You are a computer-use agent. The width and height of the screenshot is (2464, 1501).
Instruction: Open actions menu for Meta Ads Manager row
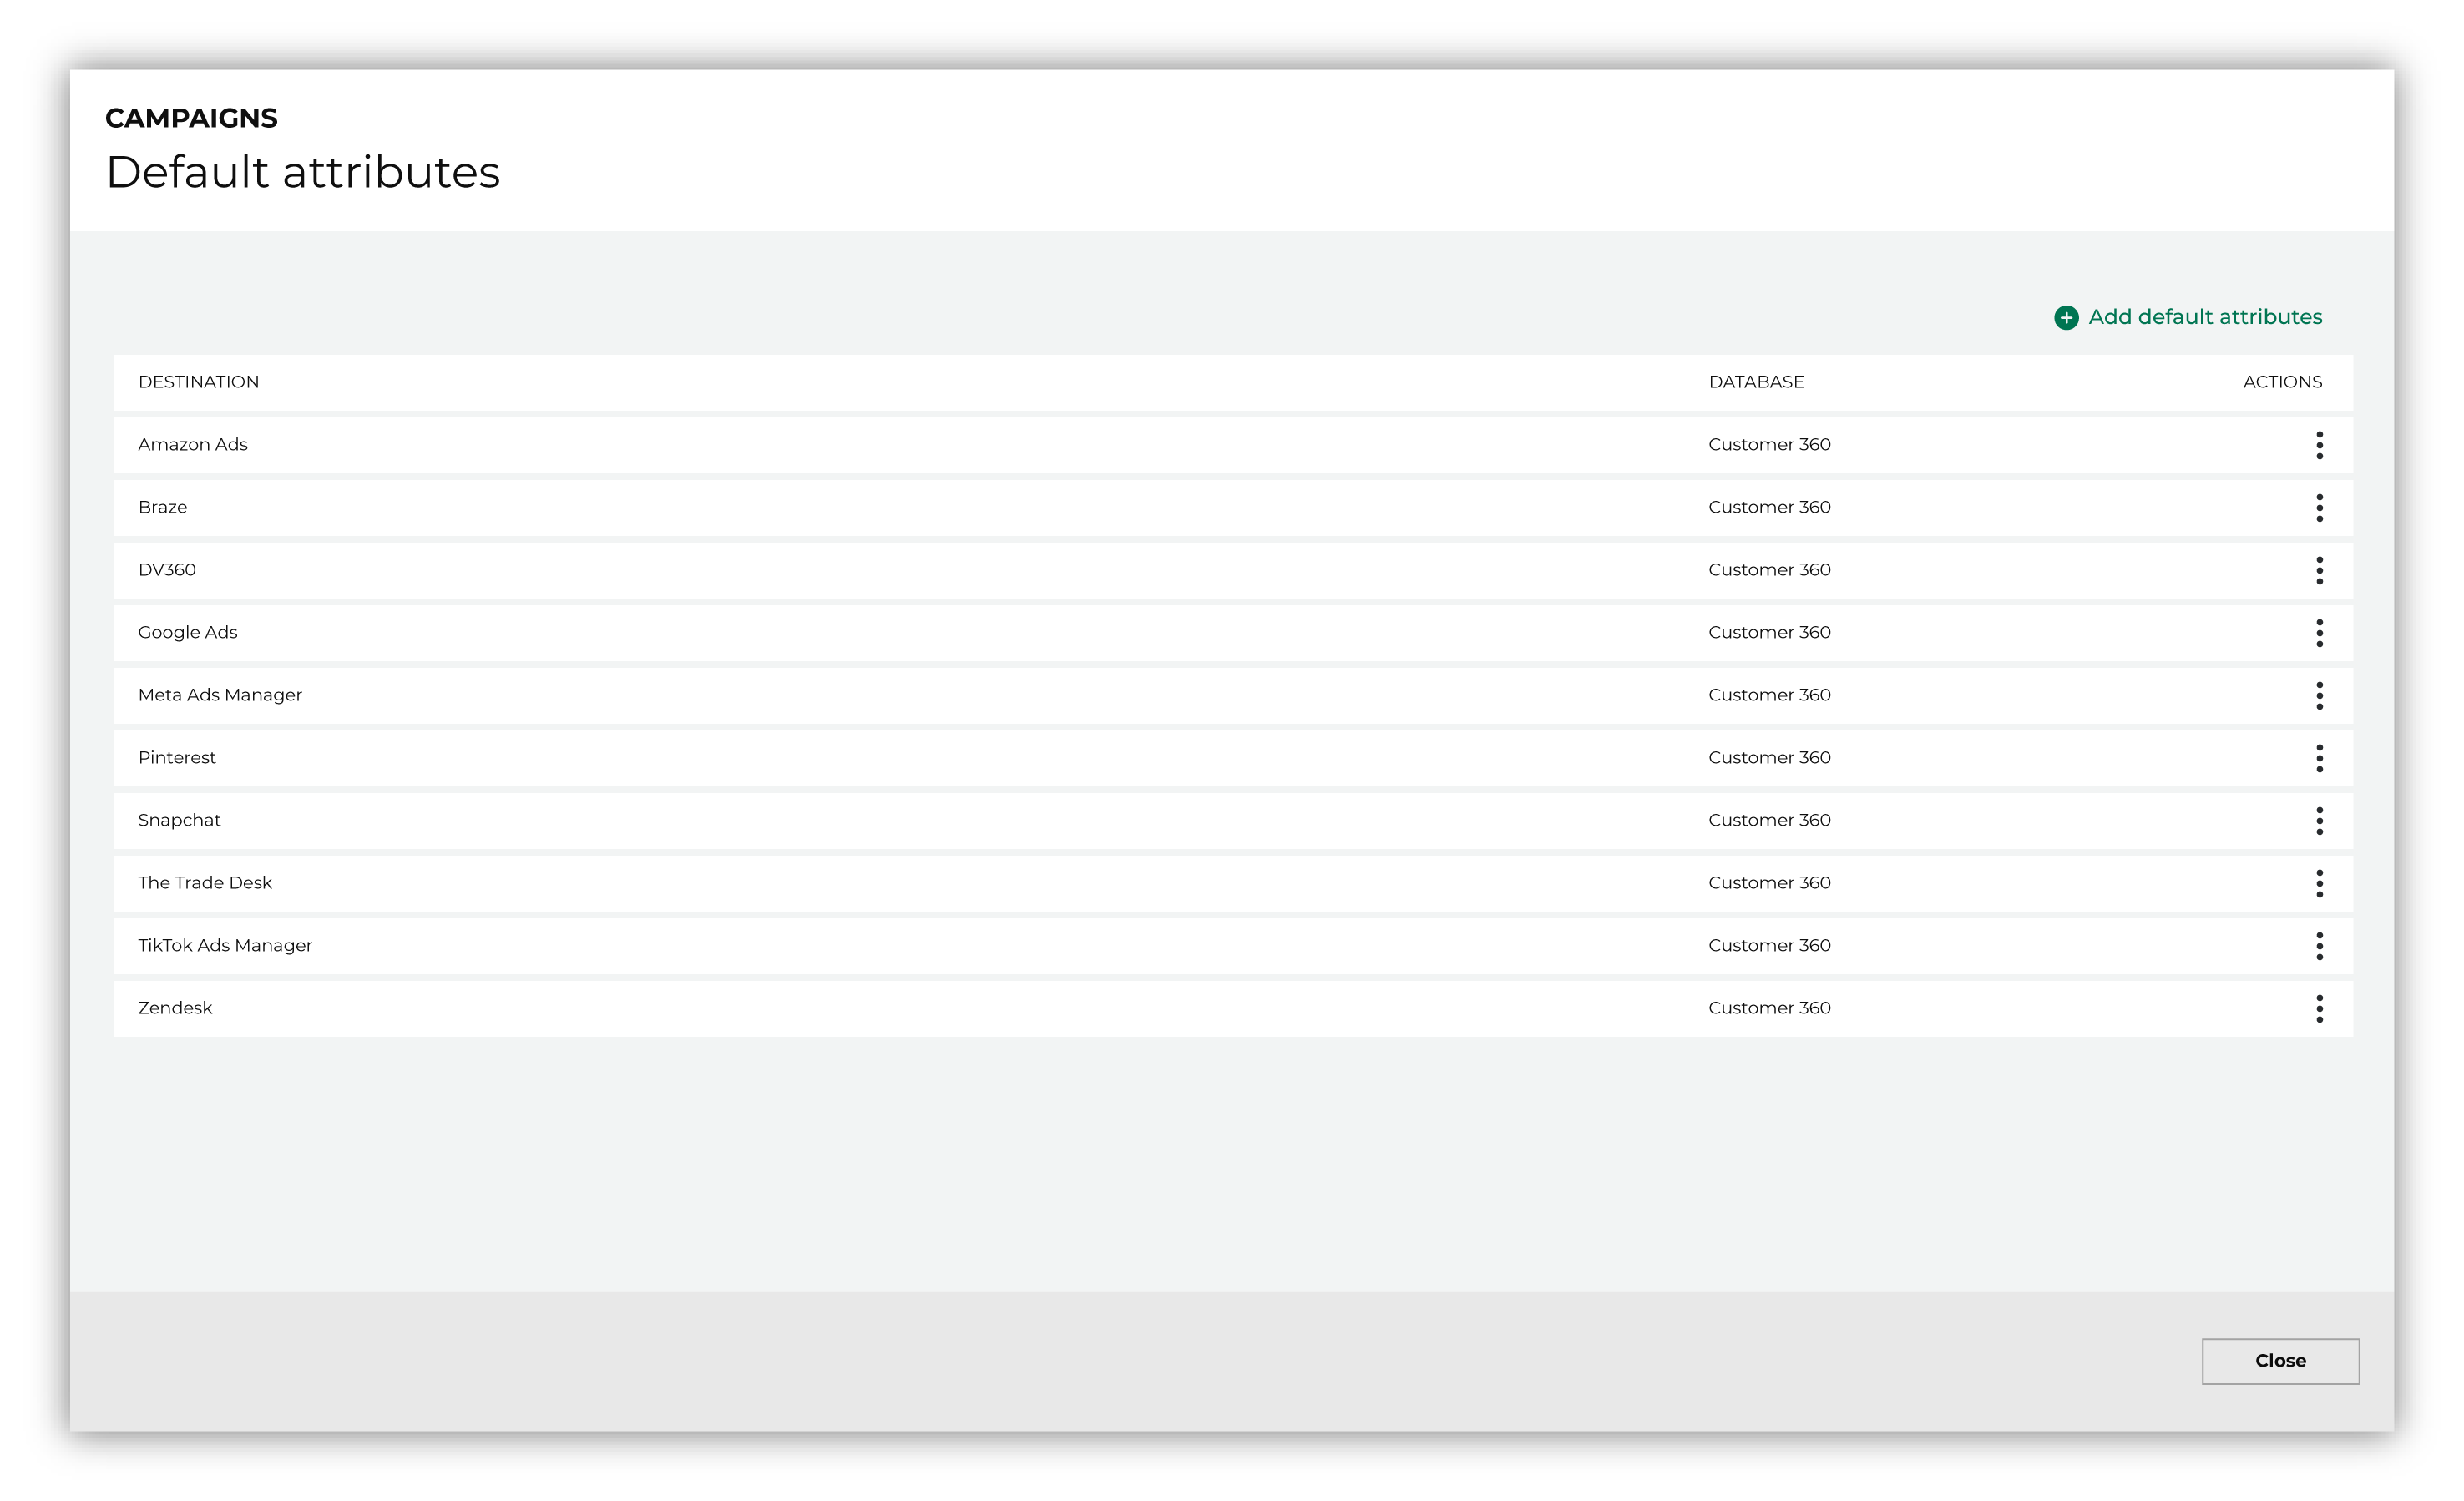point(2319,695)
